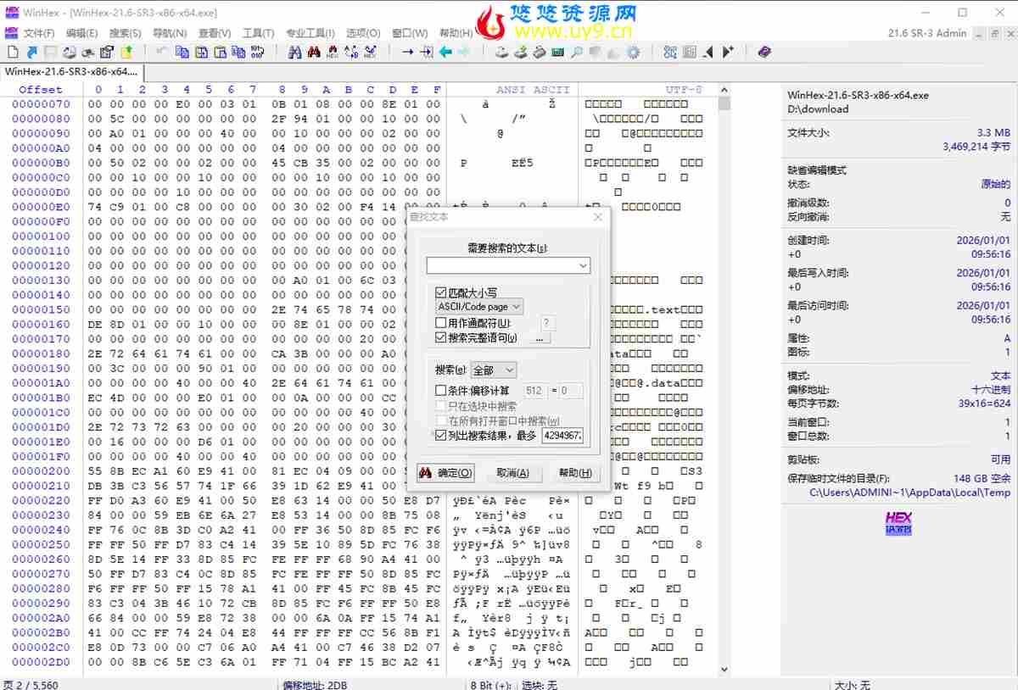Viewport: 1018px width, 690px height.
Task: Expand the search text history dropdown
Action: [x=582, y=264]
